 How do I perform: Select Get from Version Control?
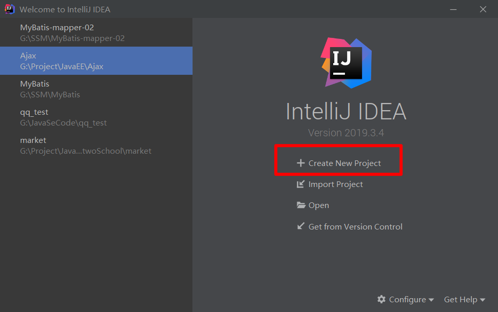[x=355, y=226]
